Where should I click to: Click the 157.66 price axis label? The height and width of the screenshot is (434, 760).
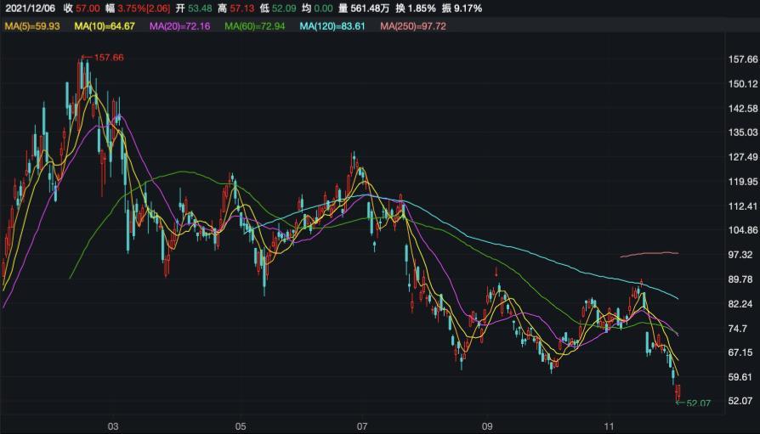click(743, 59)
